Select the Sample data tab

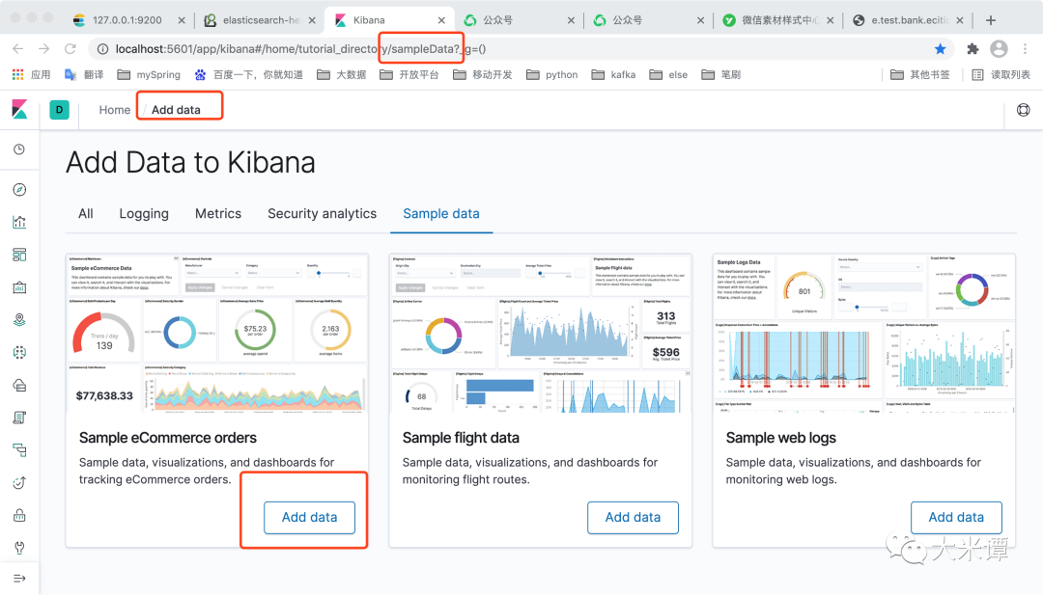[441, 214]
